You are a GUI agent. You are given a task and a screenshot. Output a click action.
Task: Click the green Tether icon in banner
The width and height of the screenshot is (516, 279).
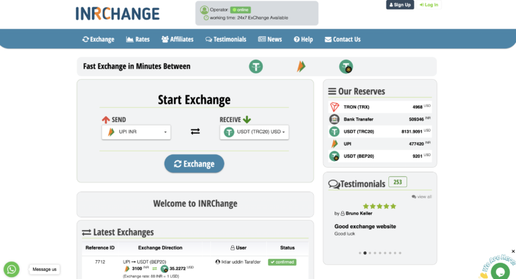point(255,66)
